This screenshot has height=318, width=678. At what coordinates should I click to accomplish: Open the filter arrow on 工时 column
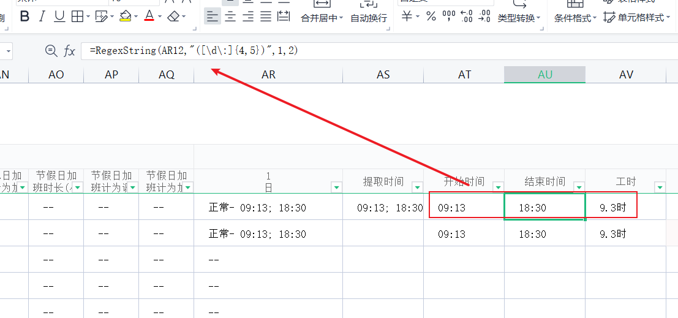(x=660, y=187)
